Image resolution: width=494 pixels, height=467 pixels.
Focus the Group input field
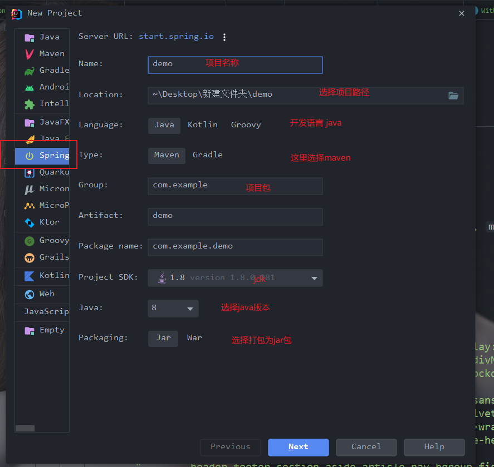click(235, 186)
